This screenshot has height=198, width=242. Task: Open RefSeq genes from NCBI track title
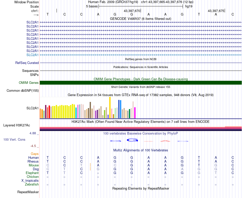(x=141, y=59)
